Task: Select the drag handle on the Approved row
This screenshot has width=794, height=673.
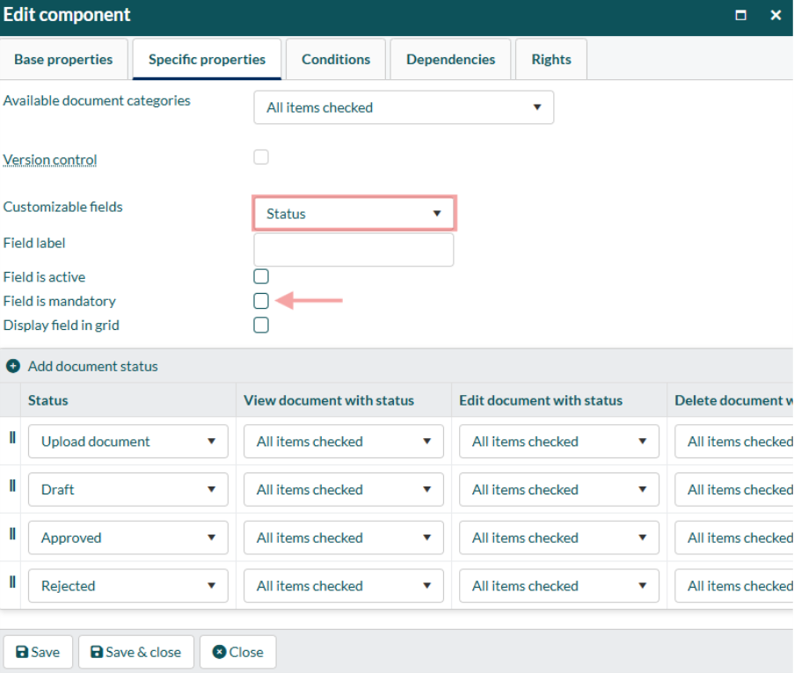Action: pyautogui.click(x=12, y=534)
